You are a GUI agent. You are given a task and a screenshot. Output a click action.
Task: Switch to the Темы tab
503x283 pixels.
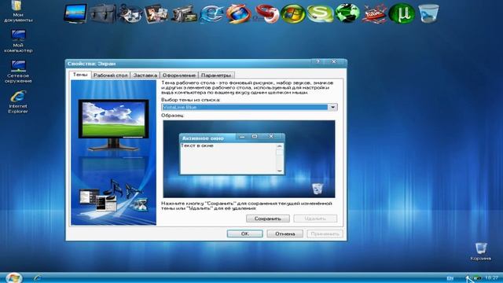(80, 75)
